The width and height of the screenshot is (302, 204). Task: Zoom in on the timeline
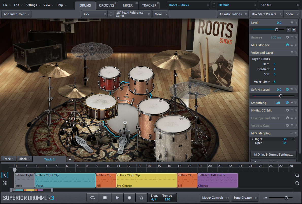point(297,176)
